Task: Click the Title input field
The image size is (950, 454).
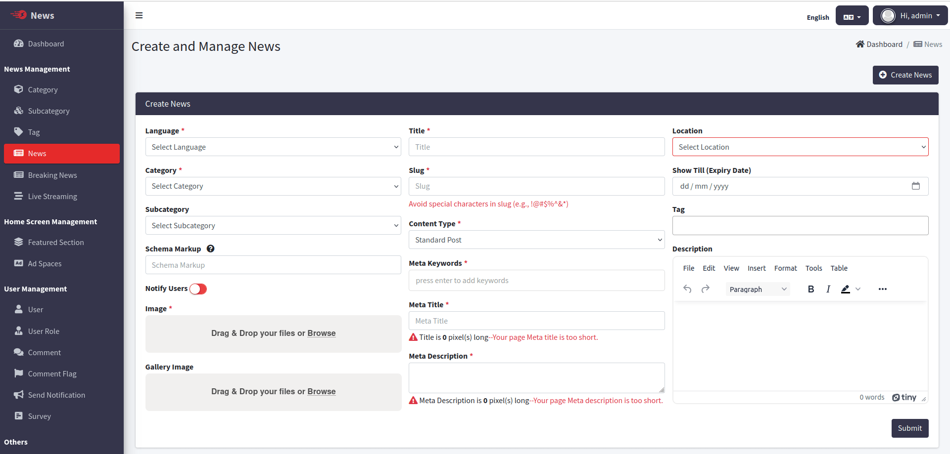Action: point(536,147)
